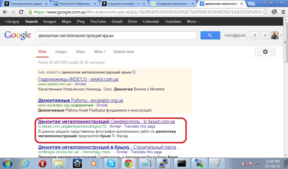The image size is (288, 169).
Task: Show hidden tray icons arrow
Action: pos(237,163)
